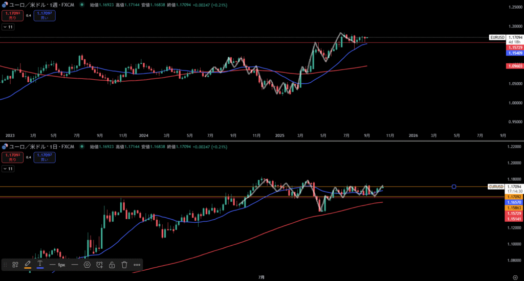Open drawing settings hexagon icon
Image resolution: width=524 pixels, height=281 pixels.
(x=87, y=265)
